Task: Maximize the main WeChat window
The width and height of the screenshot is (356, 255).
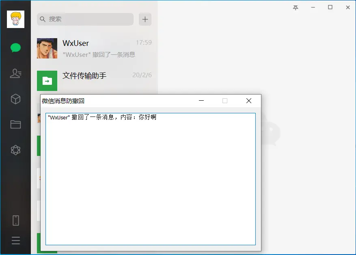Action: click(330, 7)
